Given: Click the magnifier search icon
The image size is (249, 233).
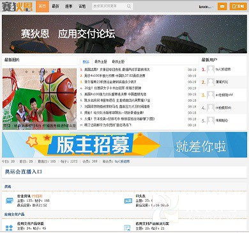Looking at the screenshot, I should [x=129, y=6].
